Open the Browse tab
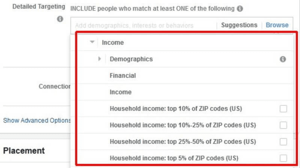 pyautogui.click(x=277, y=25)
